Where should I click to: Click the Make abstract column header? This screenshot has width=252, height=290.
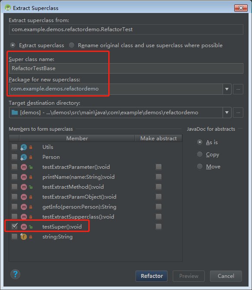point(158,139)
